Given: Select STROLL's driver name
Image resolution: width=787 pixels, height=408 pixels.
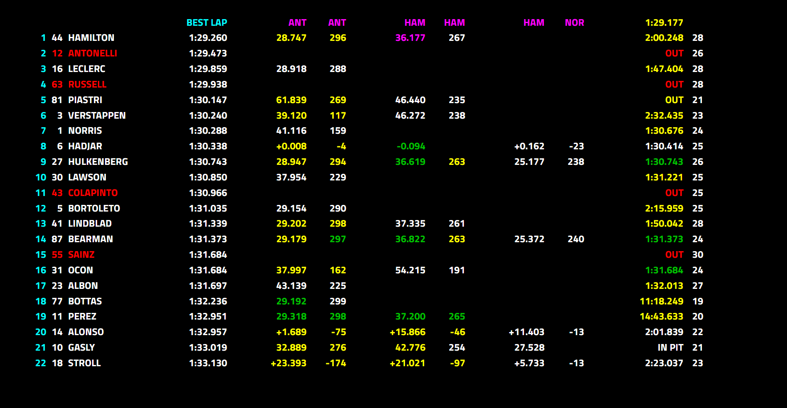Looking at the screenshot, I should (84, 363).
